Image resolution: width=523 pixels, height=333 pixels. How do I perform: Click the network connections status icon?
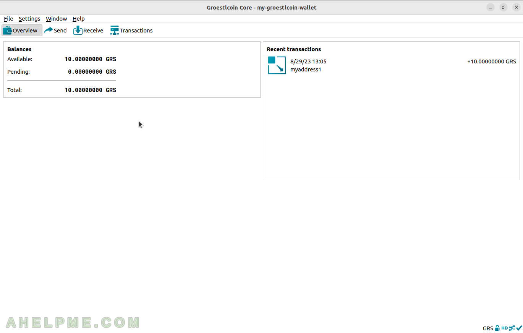click(512, 328)
